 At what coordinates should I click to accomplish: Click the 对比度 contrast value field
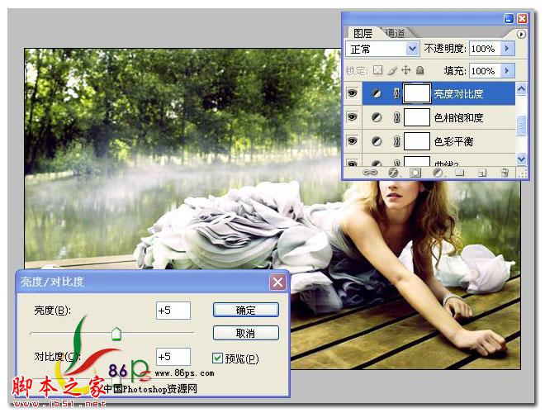pos(173,357)
